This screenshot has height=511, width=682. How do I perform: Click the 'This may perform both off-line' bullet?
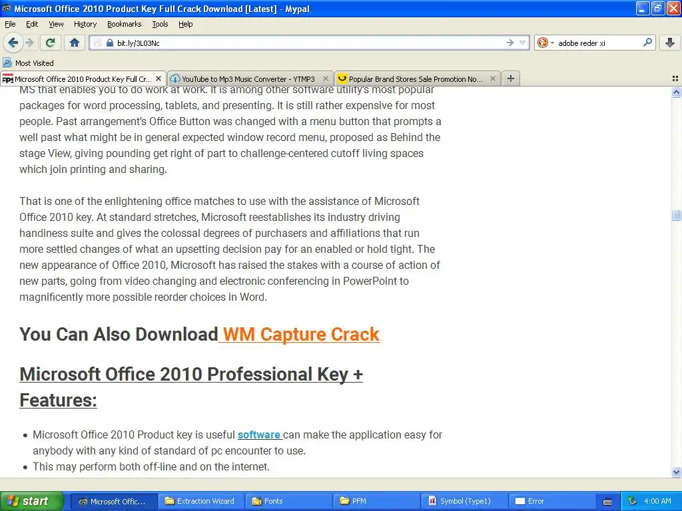[151, 466]
